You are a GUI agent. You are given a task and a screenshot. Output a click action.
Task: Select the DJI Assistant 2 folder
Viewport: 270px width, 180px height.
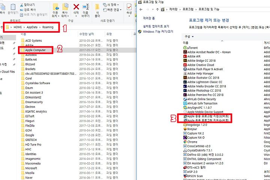coord(32,92)
